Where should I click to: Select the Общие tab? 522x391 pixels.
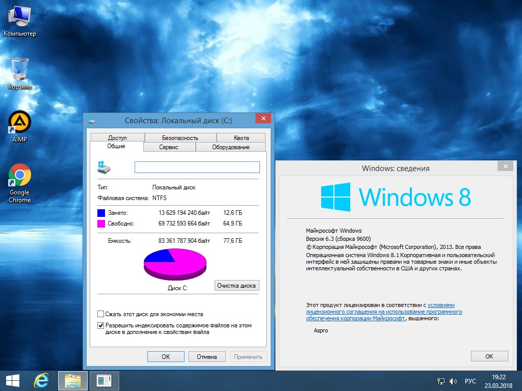[117, 146]
